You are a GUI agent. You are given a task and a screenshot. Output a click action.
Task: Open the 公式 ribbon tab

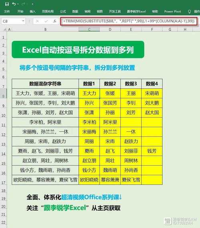(x=63, y=11)
